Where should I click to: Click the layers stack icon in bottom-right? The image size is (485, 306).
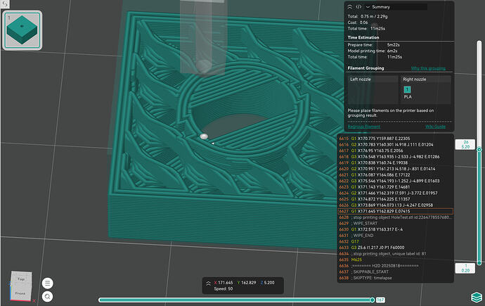click(x=477, y=298)
